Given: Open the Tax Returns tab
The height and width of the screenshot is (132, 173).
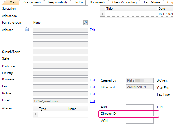Looking at the screenshot, I should 152,2.
